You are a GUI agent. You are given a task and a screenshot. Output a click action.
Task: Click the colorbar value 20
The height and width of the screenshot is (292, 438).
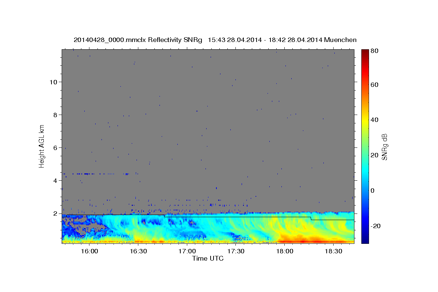click(375, 155)
